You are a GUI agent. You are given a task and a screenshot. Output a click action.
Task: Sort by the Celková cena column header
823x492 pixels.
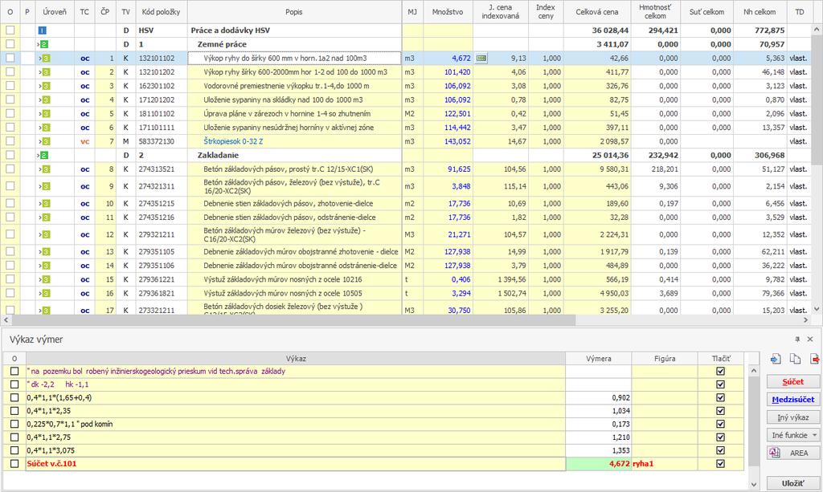point(597,11)
